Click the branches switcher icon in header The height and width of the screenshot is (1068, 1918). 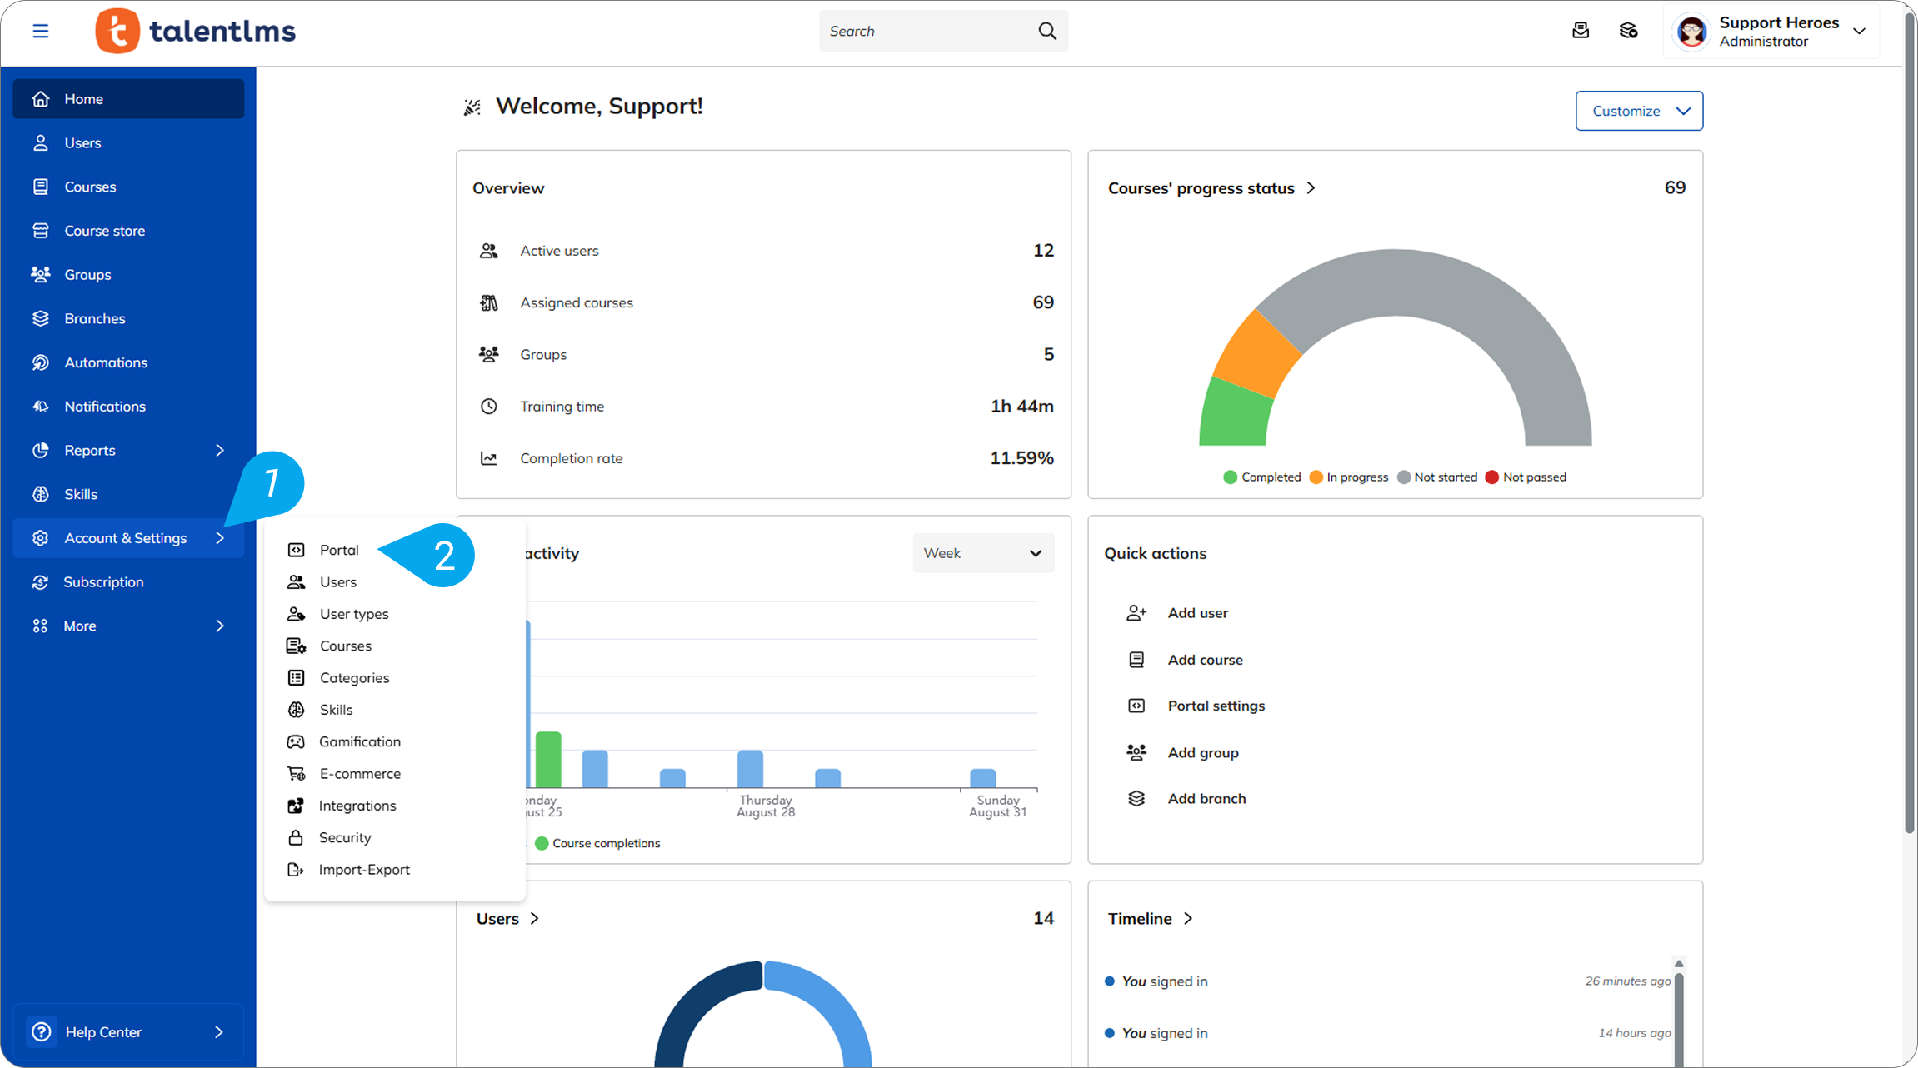coord(1628,32)
